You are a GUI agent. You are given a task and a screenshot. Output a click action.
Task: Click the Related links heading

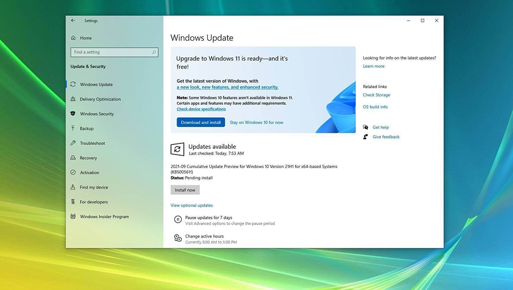point(375,87)
